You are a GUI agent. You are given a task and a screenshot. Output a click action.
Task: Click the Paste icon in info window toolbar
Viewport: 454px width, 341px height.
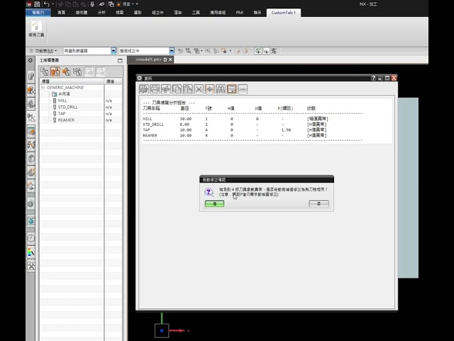click(x=188, y=89)
